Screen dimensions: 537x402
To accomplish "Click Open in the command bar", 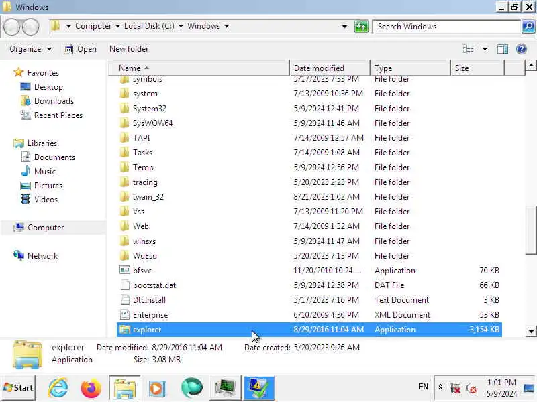I will coord(80,49).
